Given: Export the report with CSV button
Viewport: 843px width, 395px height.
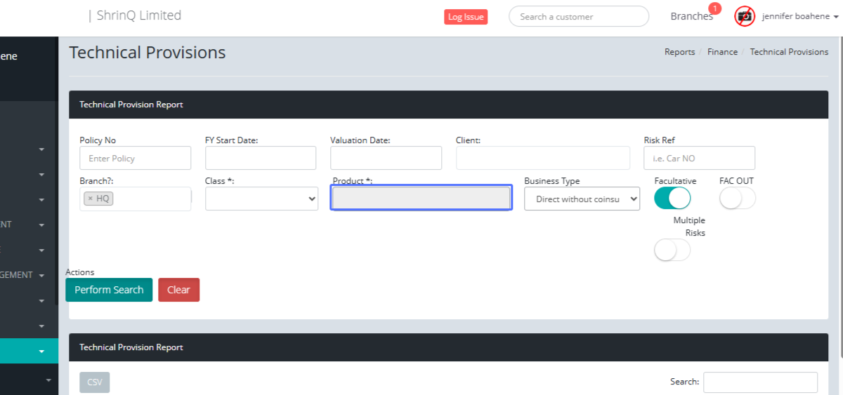Looking at the screenshot, I should click(x=94, y=382).
